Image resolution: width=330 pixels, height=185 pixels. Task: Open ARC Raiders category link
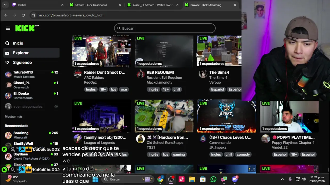(94, 78)
